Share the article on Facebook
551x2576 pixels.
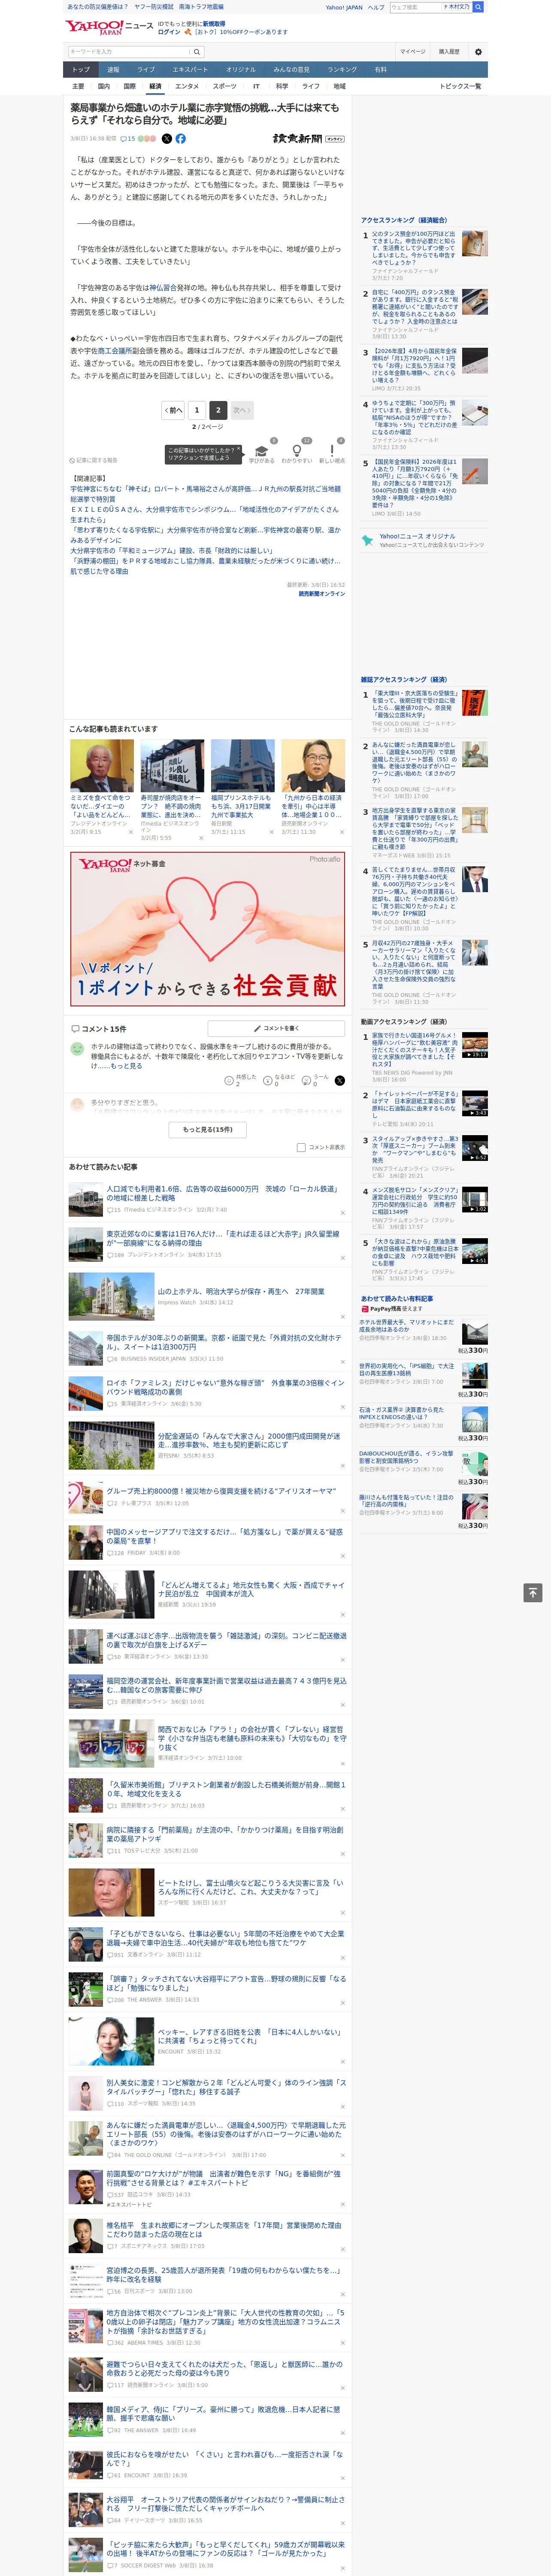tap(181, 139)
